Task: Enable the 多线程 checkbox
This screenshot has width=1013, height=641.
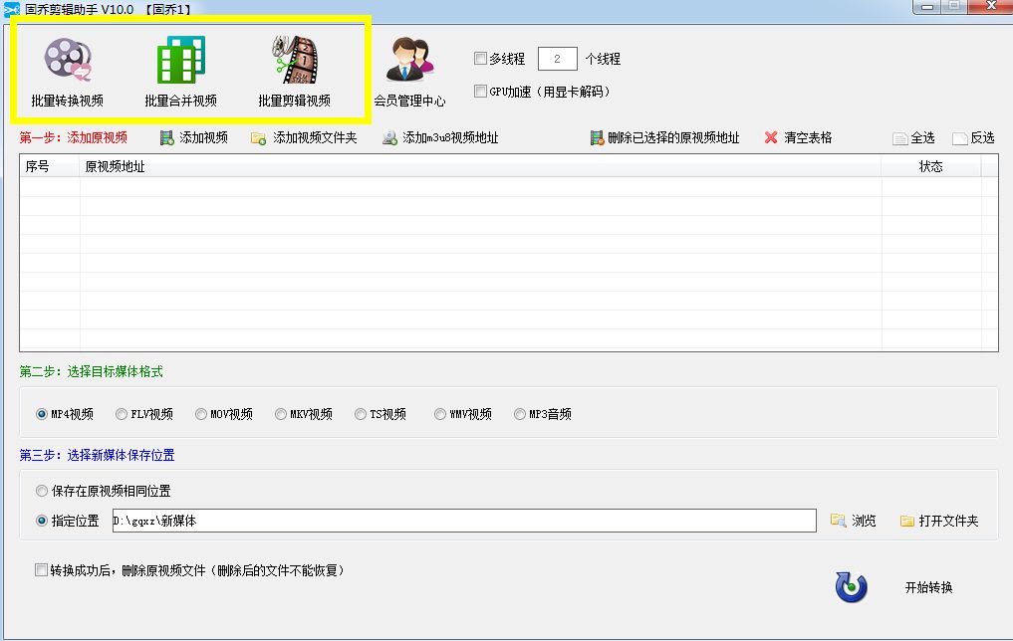Action: pyautogui.click(x=480, y=59)
